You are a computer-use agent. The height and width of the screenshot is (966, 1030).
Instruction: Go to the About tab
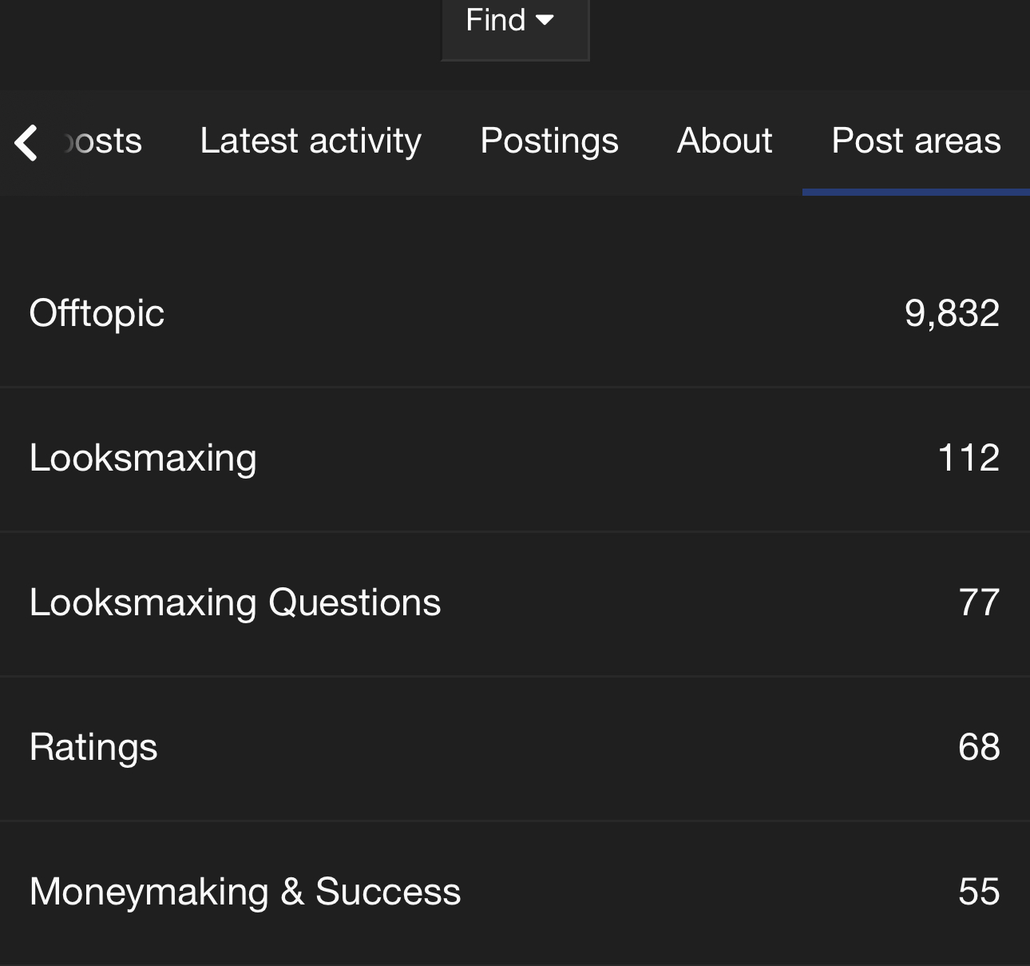[725, 141]
